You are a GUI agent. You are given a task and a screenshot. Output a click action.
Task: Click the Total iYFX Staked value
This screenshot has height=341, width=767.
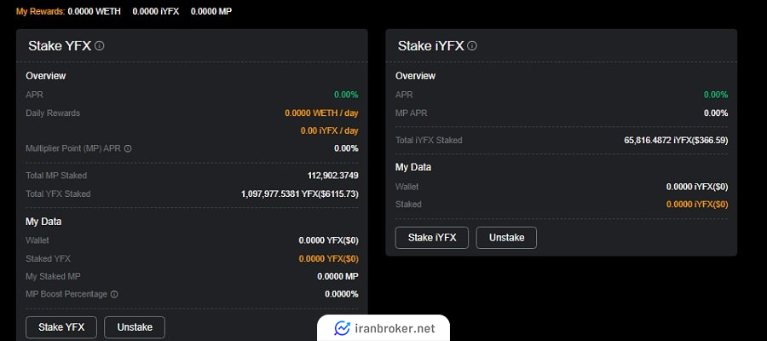pyautogui.click(x=676, y=141)
